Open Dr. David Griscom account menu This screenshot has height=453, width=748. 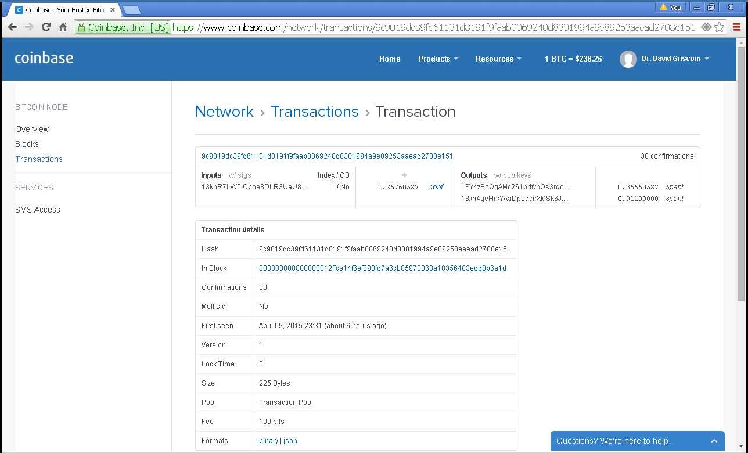point(675,59)
